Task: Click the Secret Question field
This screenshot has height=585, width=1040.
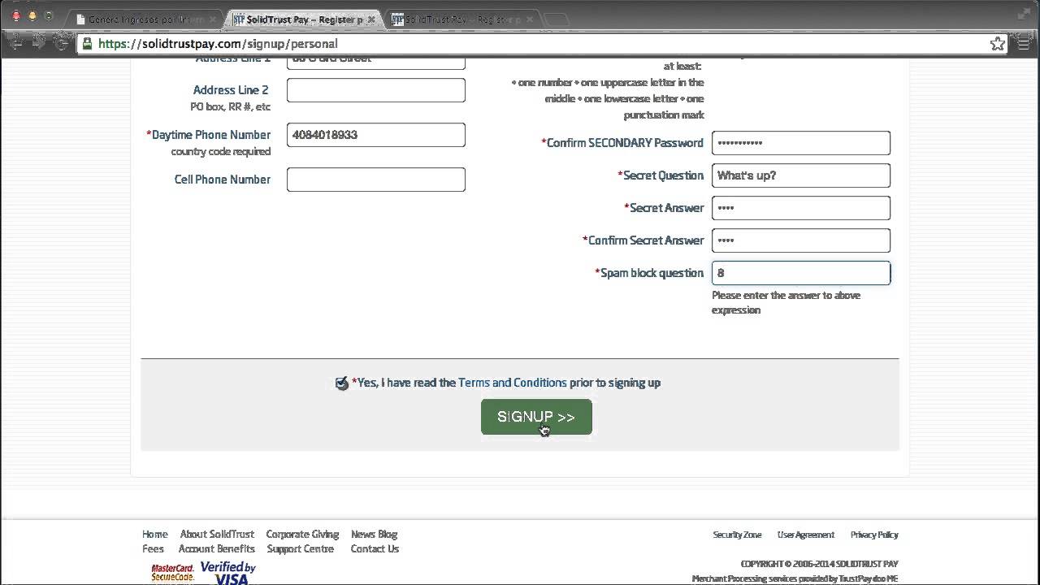Action: pyautogui.click(x=801, y=175)
